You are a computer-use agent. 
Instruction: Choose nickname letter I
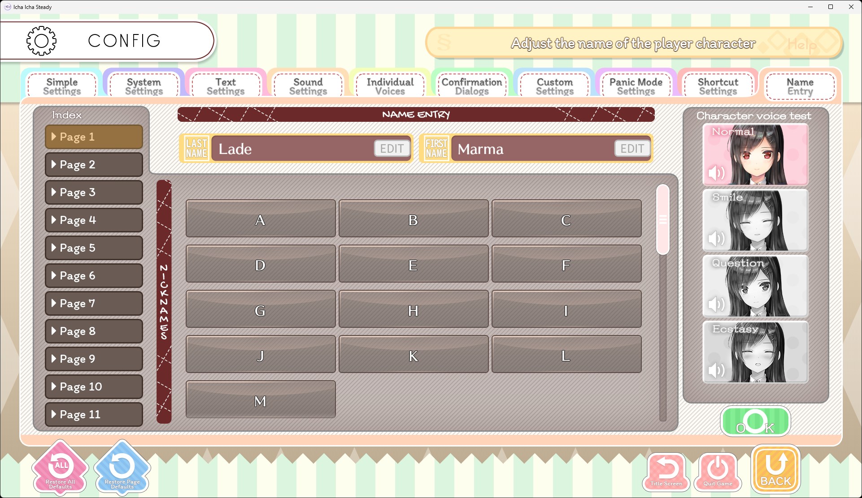566,309
